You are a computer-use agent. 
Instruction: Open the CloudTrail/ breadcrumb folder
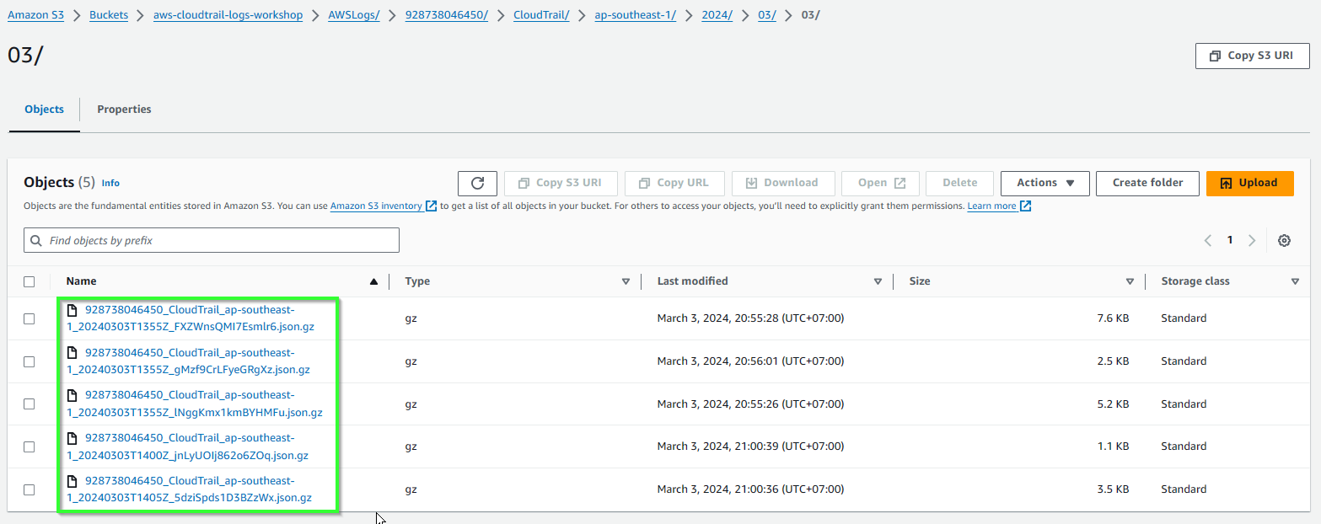click(541, 15)
